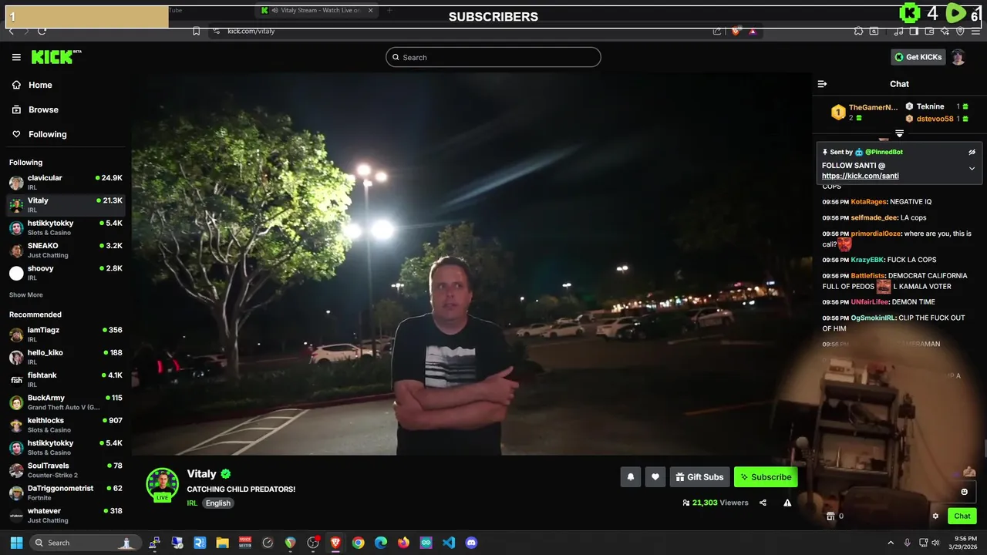The width and height of the screenshot is (987, 555).
Task: Open SoulTravels recommended channel
Action: 66,470
